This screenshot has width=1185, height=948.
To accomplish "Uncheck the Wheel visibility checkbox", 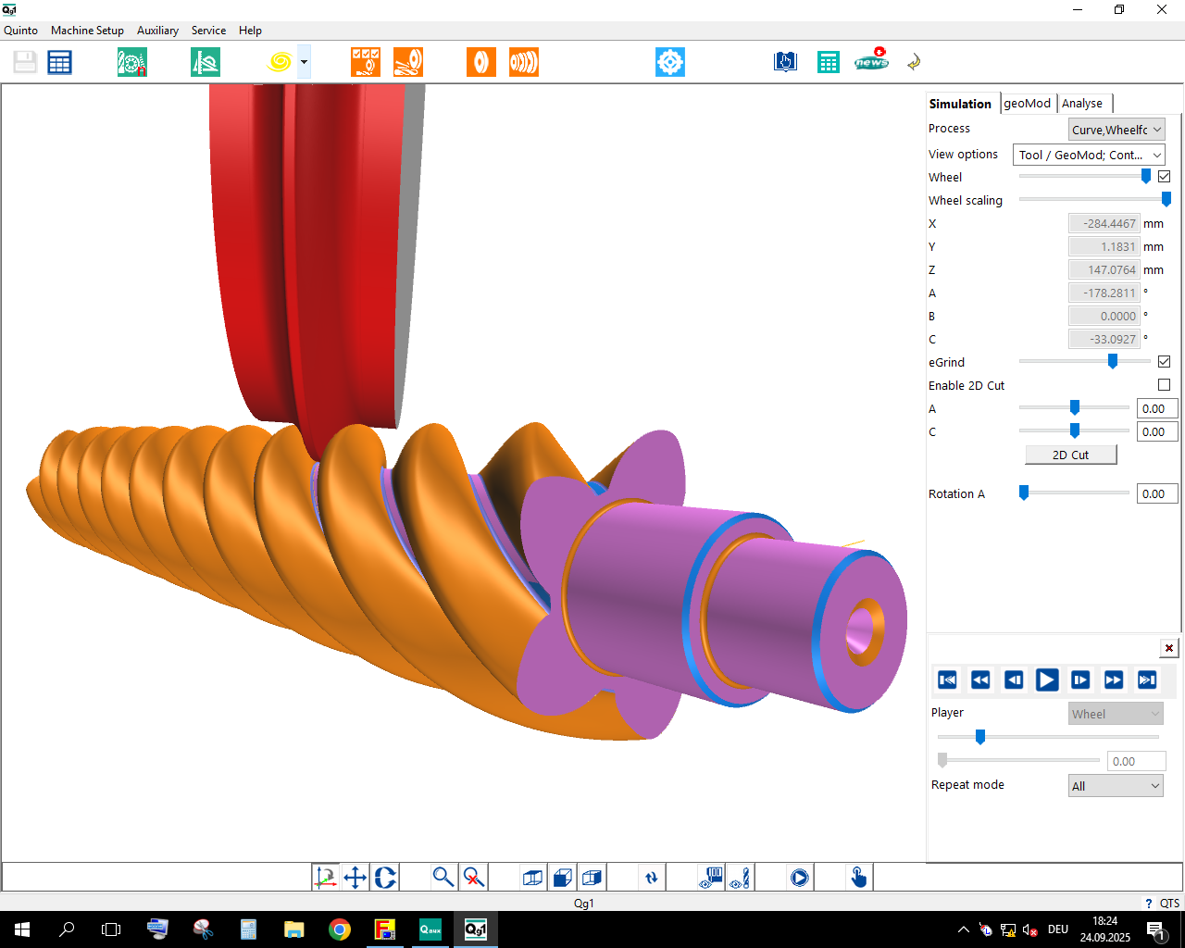I will coord(1164,177).
